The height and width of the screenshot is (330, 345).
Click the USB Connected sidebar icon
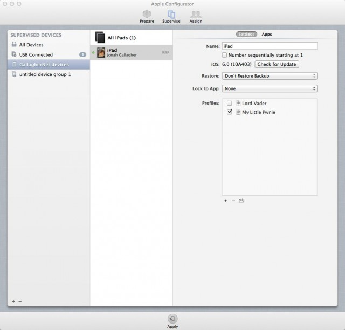pyautogui.click(x=14, y=54)
